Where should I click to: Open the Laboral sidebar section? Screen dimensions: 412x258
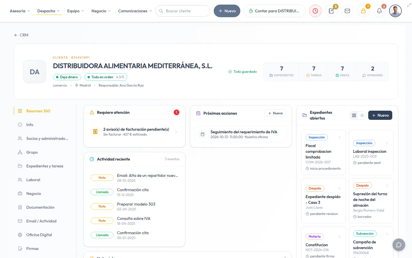point(45,180)
